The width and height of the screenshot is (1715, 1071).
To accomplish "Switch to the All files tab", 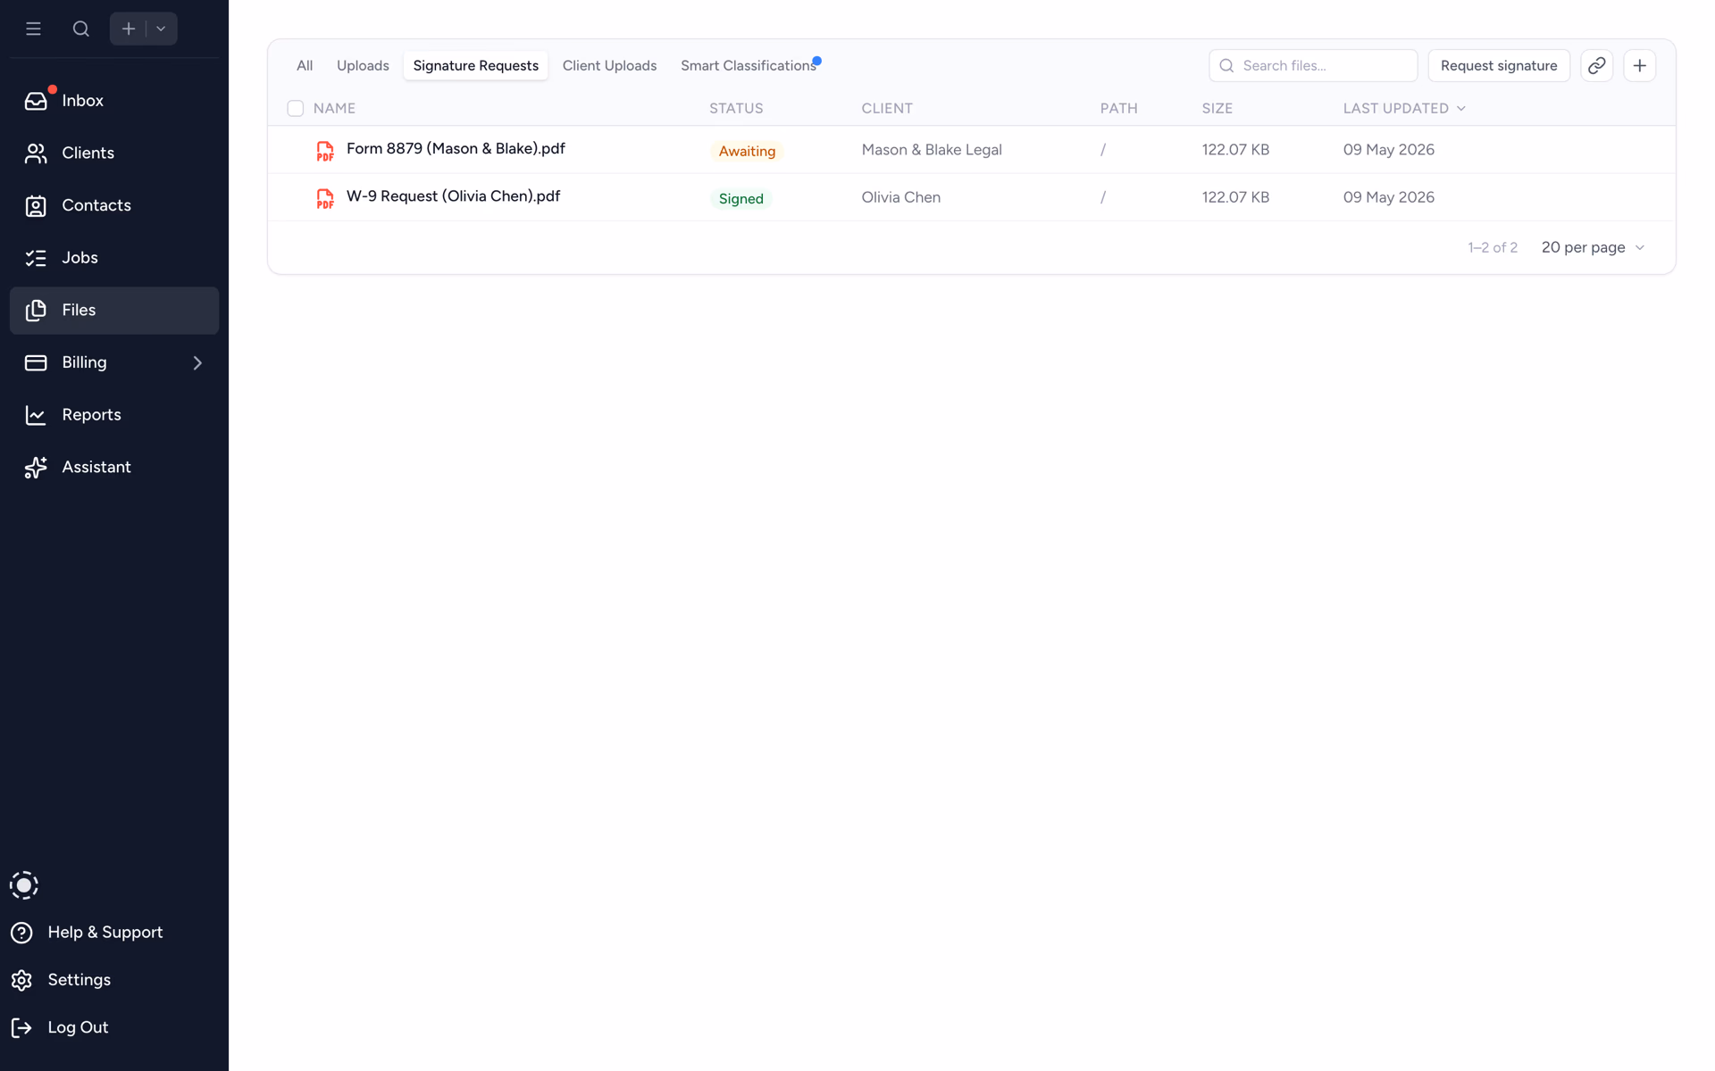I will 305,66.
